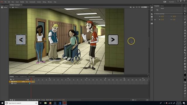The height and width of the screenshot is (105, 187).
Task: Click the stroke color swatch
Action: (x=185, y=75)
